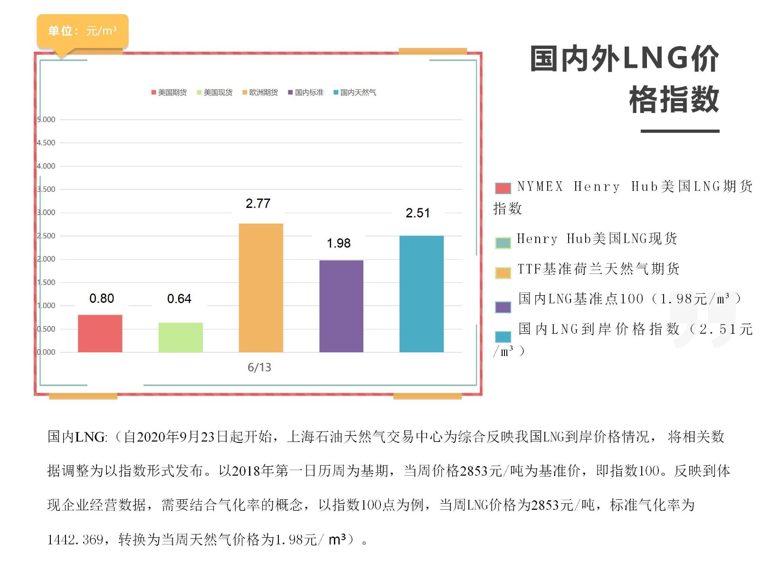Click the purple 国内标准 legend swatch in chart

pos(290,93)
